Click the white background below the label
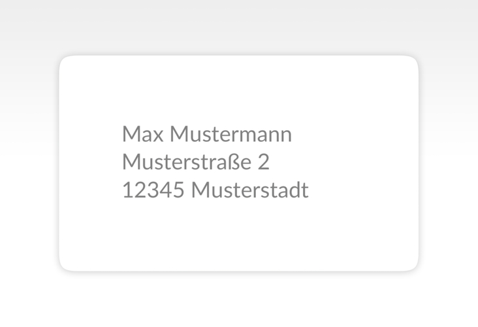Viewport: 478px width, 327px height. tap(239, 301)
